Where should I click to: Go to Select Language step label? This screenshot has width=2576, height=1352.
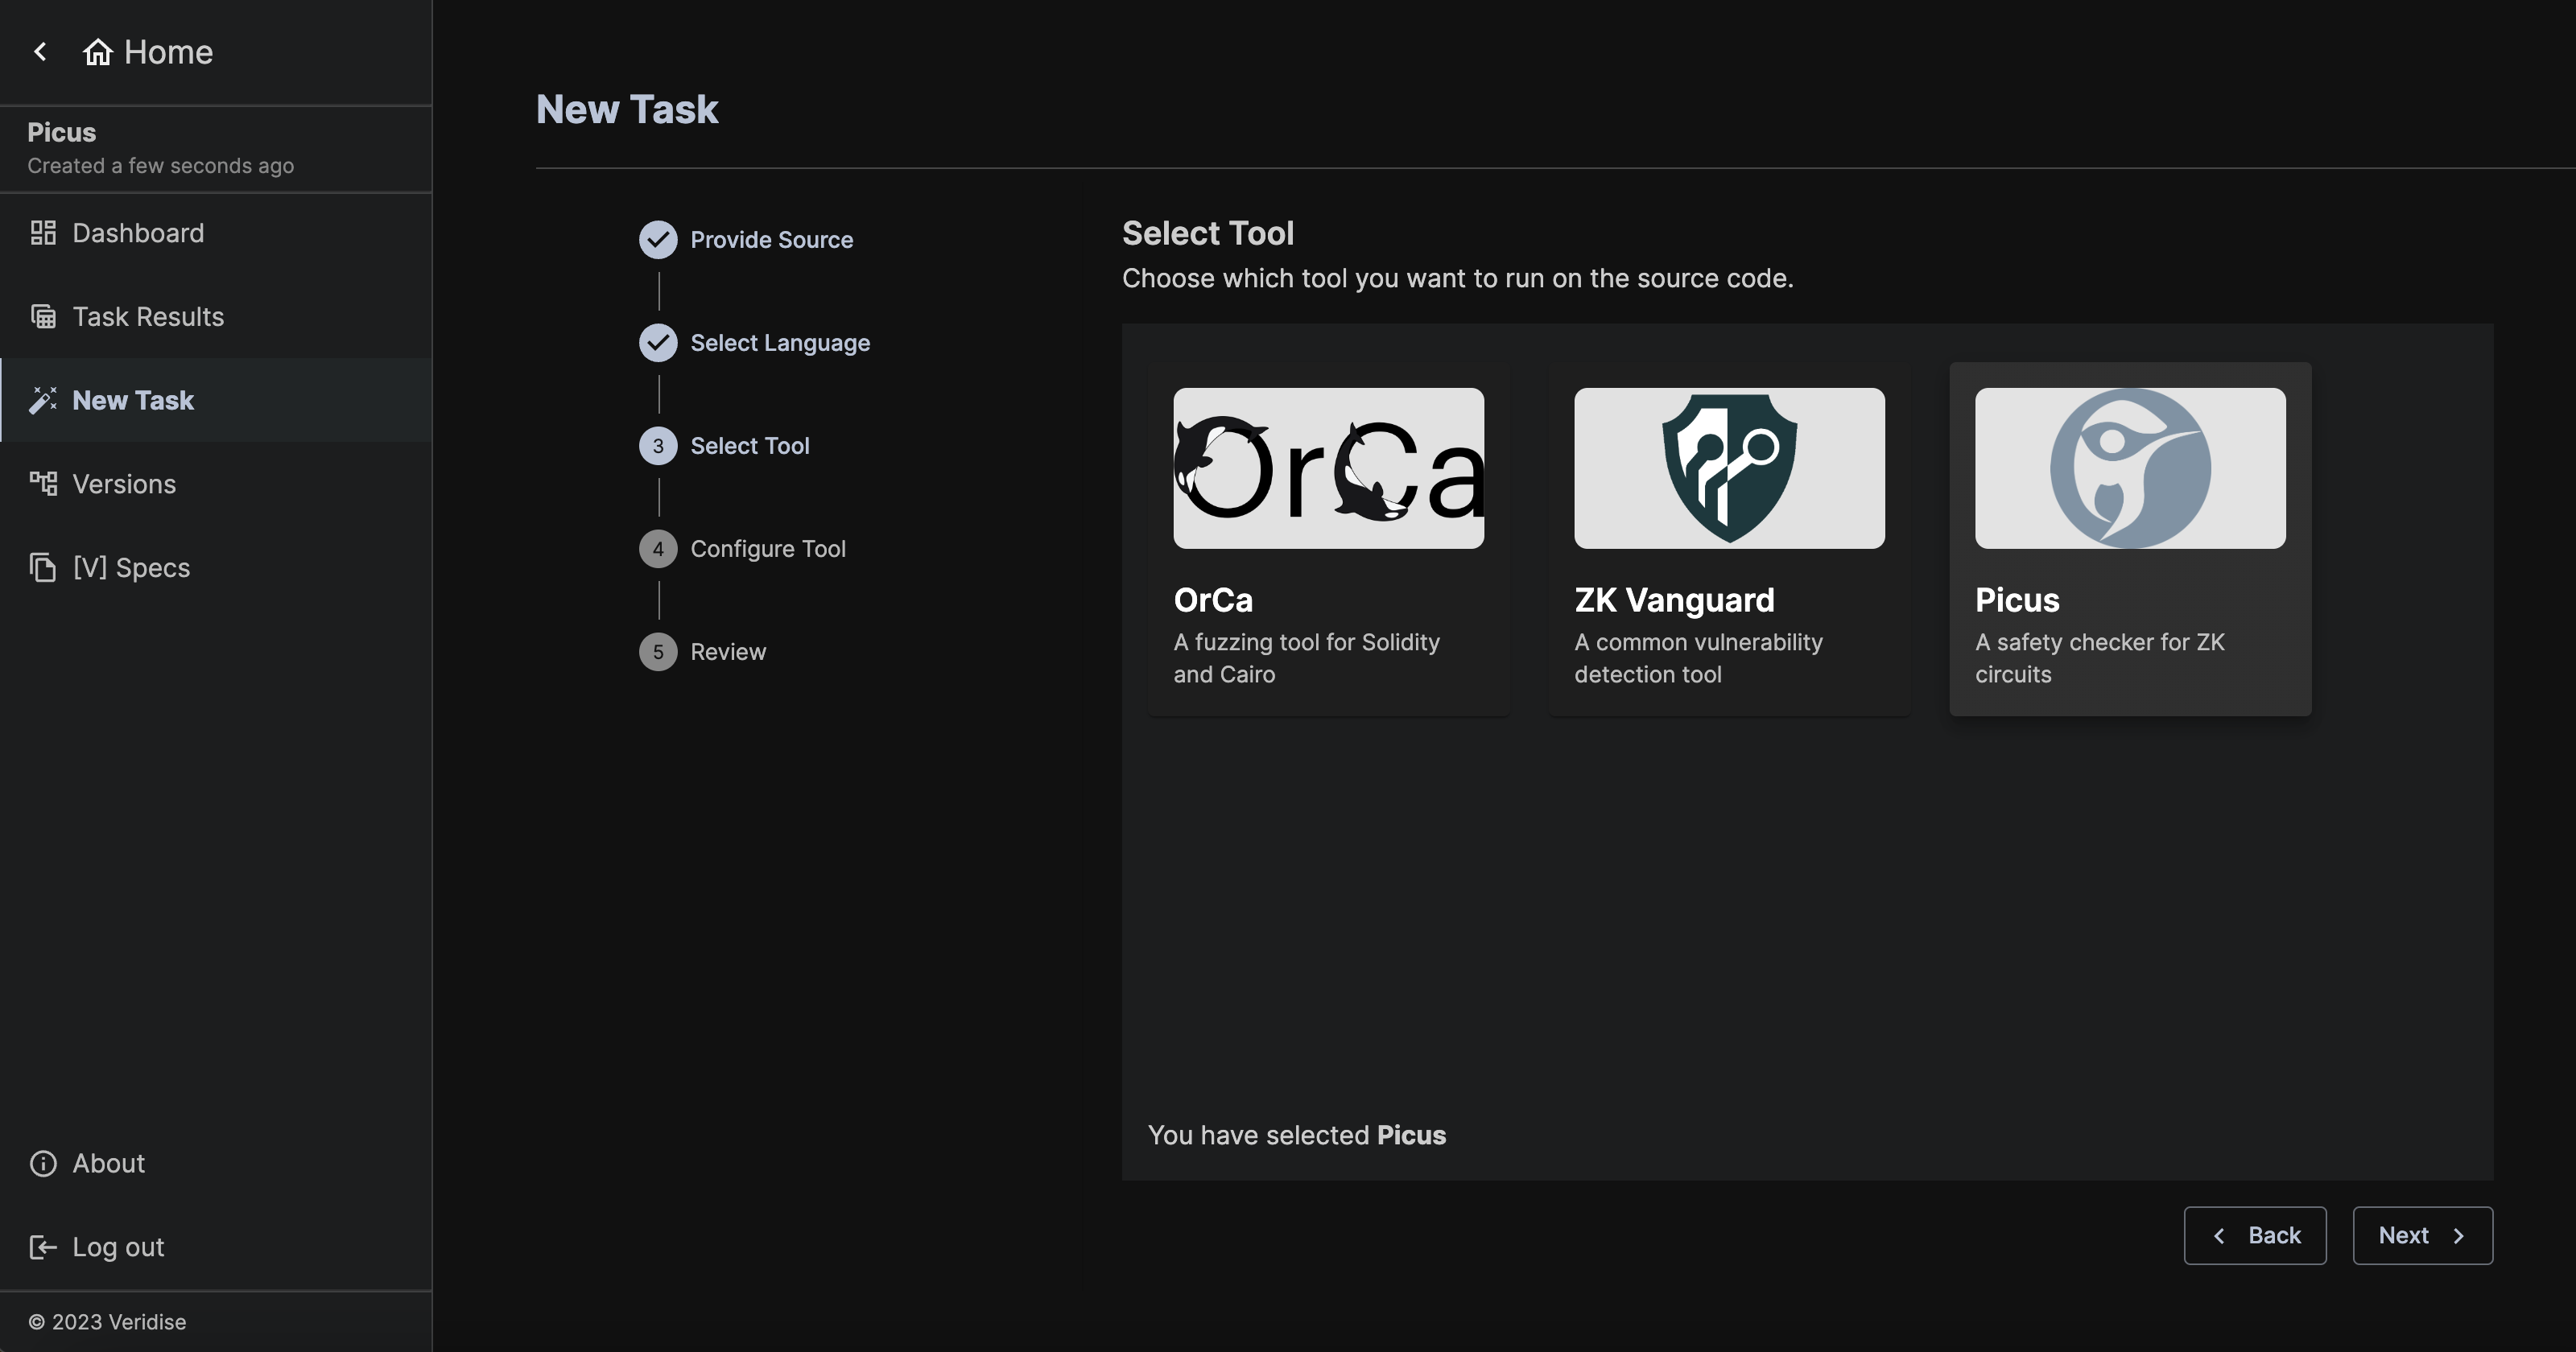(780, 343)
